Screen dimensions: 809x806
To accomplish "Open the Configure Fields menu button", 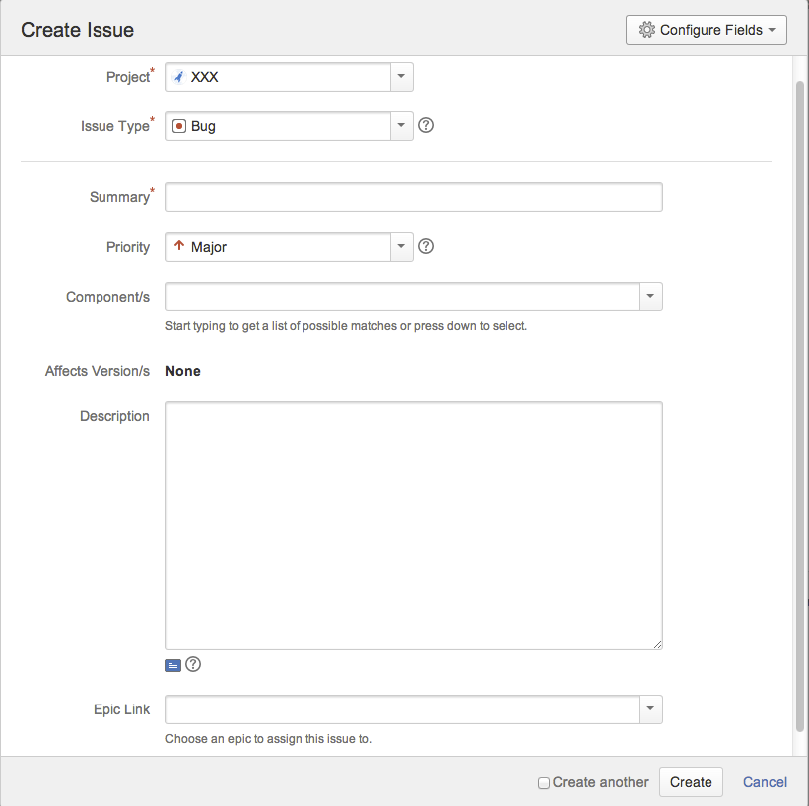I will click(706, 30).
